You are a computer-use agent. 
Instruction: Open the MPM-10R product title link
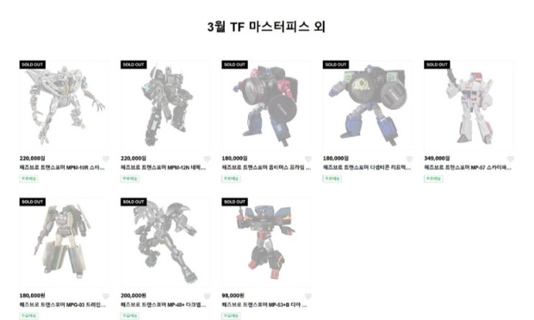pyautogui.click(x=62, y=168)
